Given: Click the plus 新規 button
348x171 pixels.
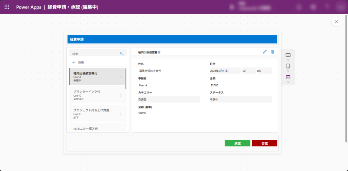Looking at the screenshot, I should pyautogui.click(x=78, y=63).
